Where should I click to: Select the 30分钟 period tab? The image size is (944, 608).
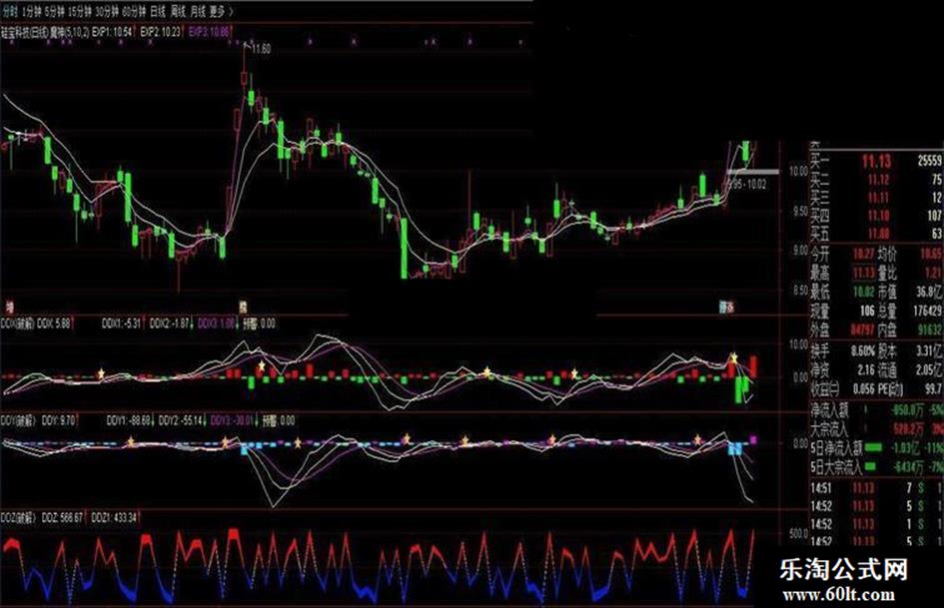(x=107, y=11)
